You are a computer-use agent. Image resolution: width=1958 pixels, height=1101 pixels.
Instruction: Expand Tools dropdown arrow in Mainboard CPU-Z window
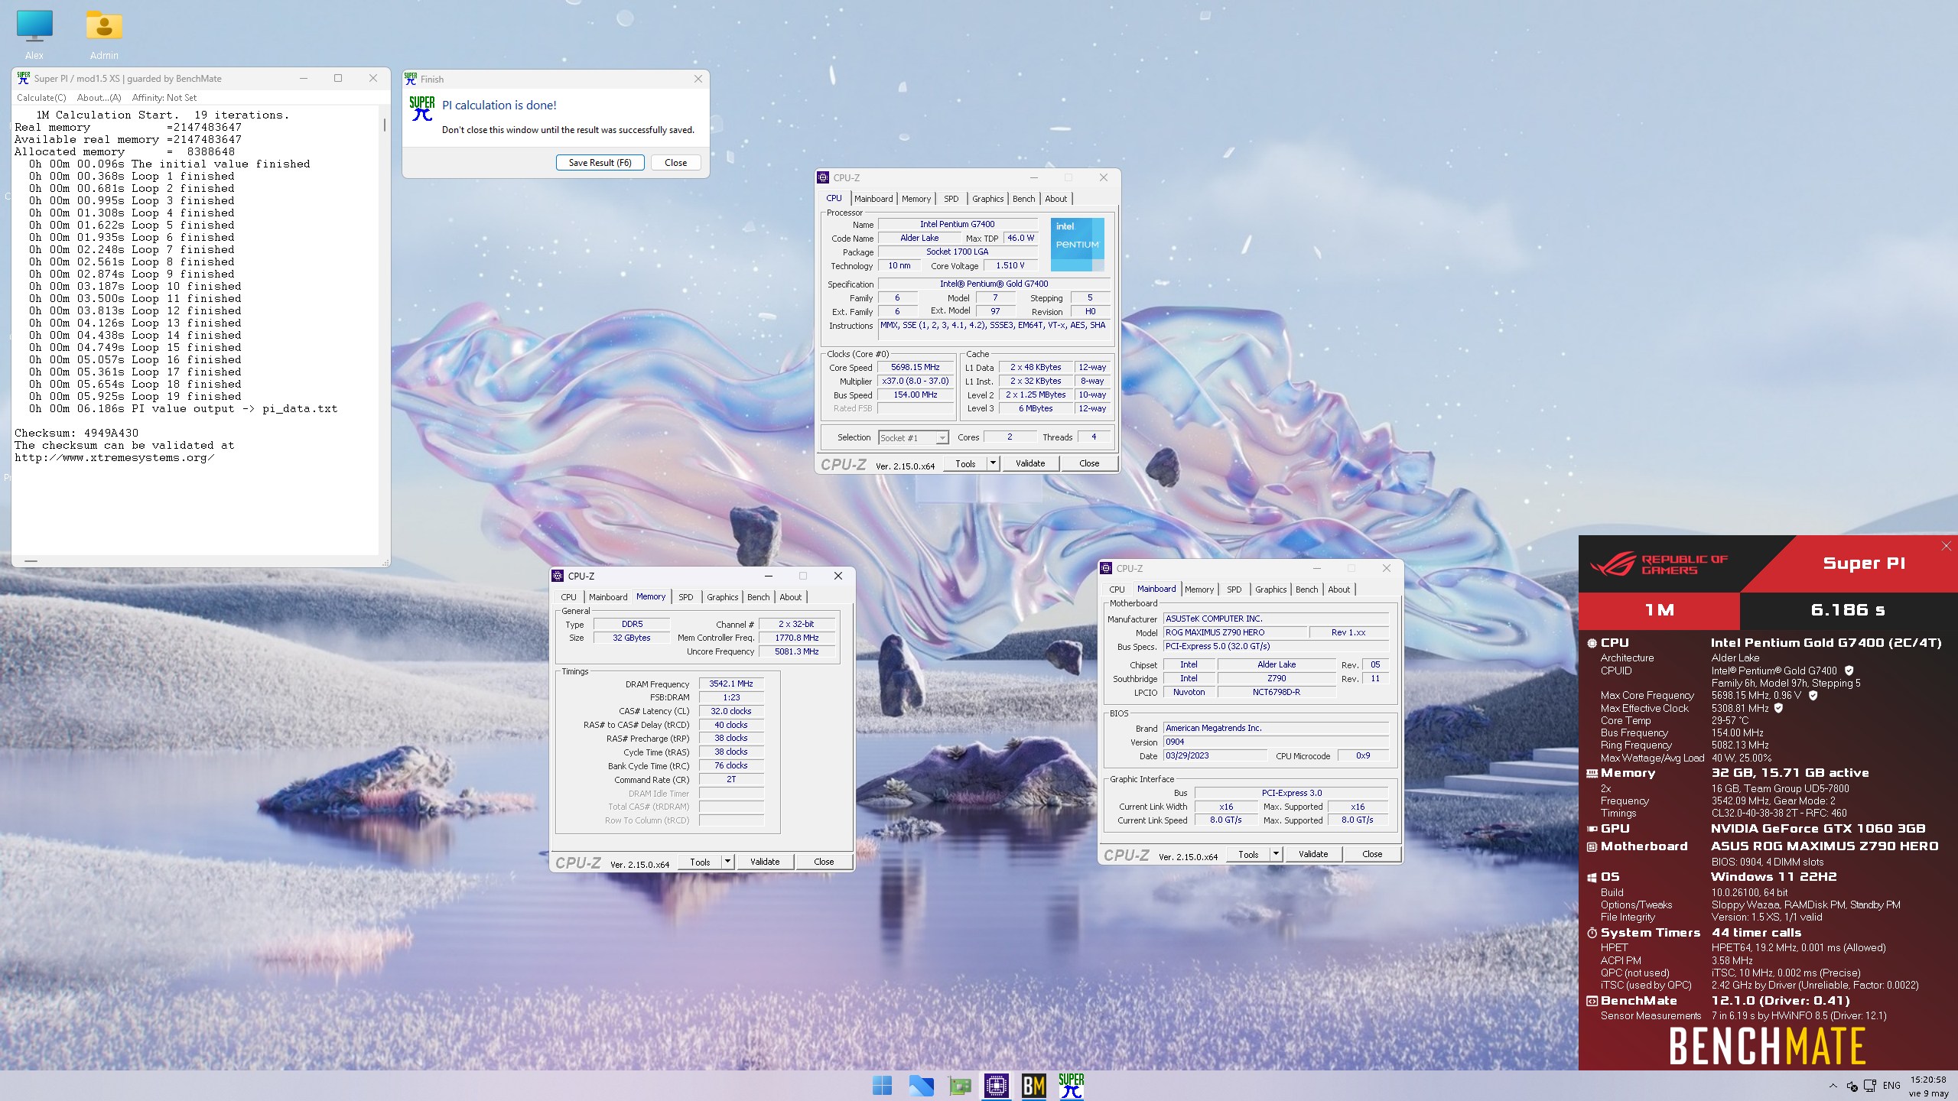[x=1276, y=854]
